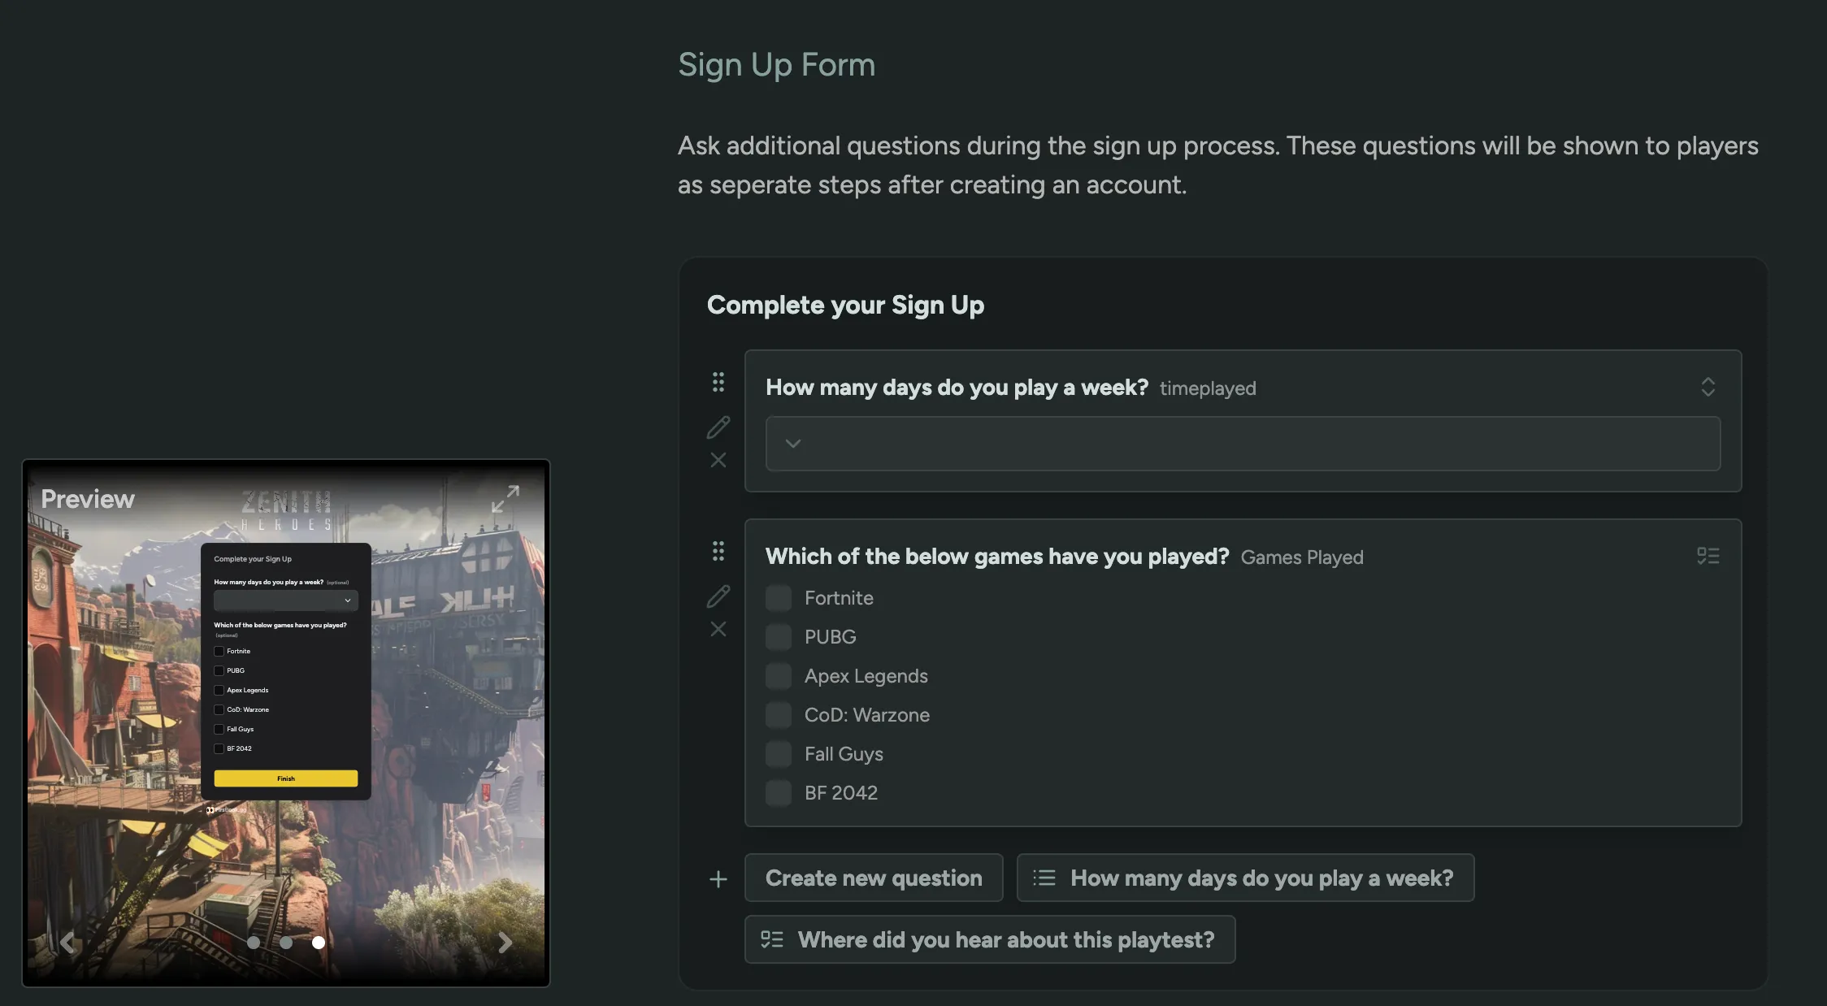Edit the days-per-week question with pencil icon
The width and height of the screenshot is (1827, 1006).
coord(718,427)
